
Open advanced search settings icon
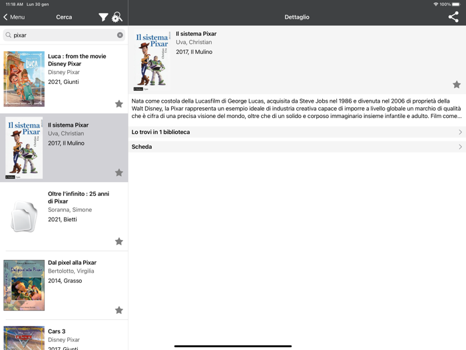pos(116,17)
